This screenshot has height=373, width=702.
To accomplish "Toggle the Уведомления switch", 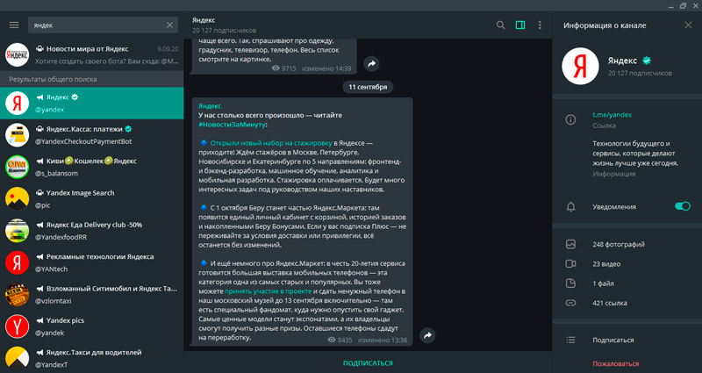I will (683, 206).
